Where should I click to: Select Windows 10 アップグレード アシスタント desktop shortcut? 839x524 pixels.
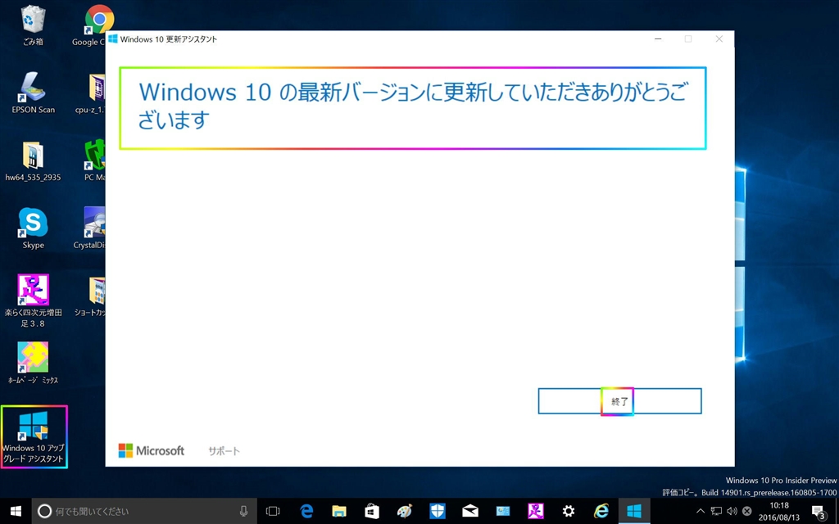[34, 437]
